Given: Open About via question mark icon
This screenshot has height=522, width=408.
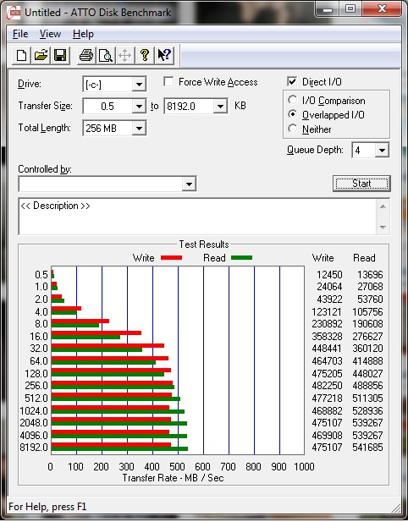Looking at the screenshot, I should coord(145,55).
